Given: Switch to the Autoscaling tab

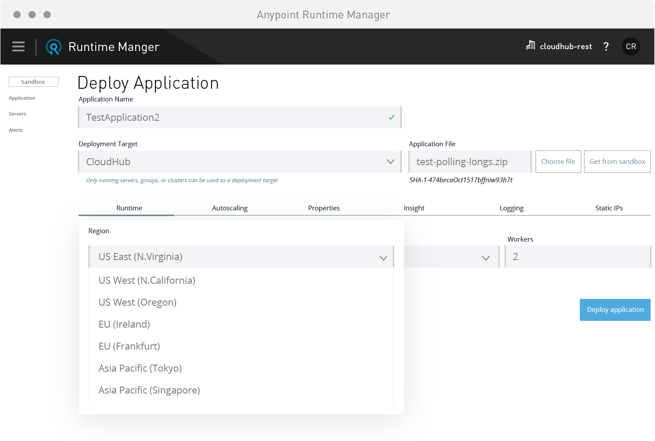Looking at the screenshot, I should coord(230,208).
